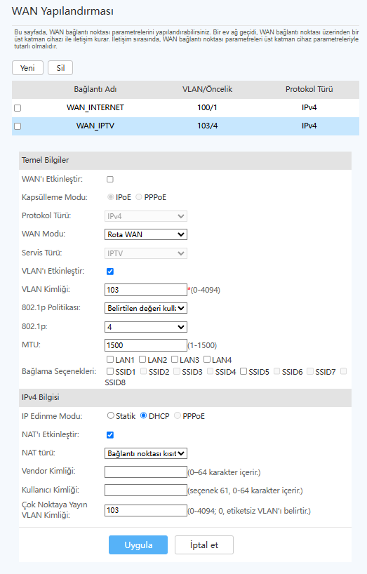
Task: Select the PPPoE encapsulation radio
Action: coord(139,197)
